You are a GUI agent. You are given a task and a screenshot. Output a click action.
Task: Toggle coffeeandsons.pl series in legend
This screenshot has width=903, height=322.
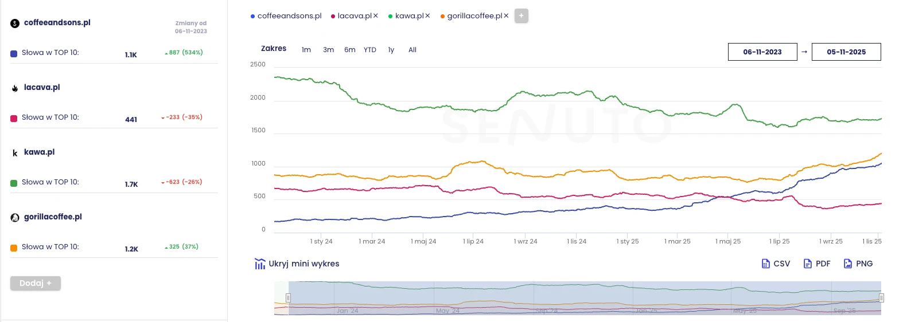pos(286,16)
